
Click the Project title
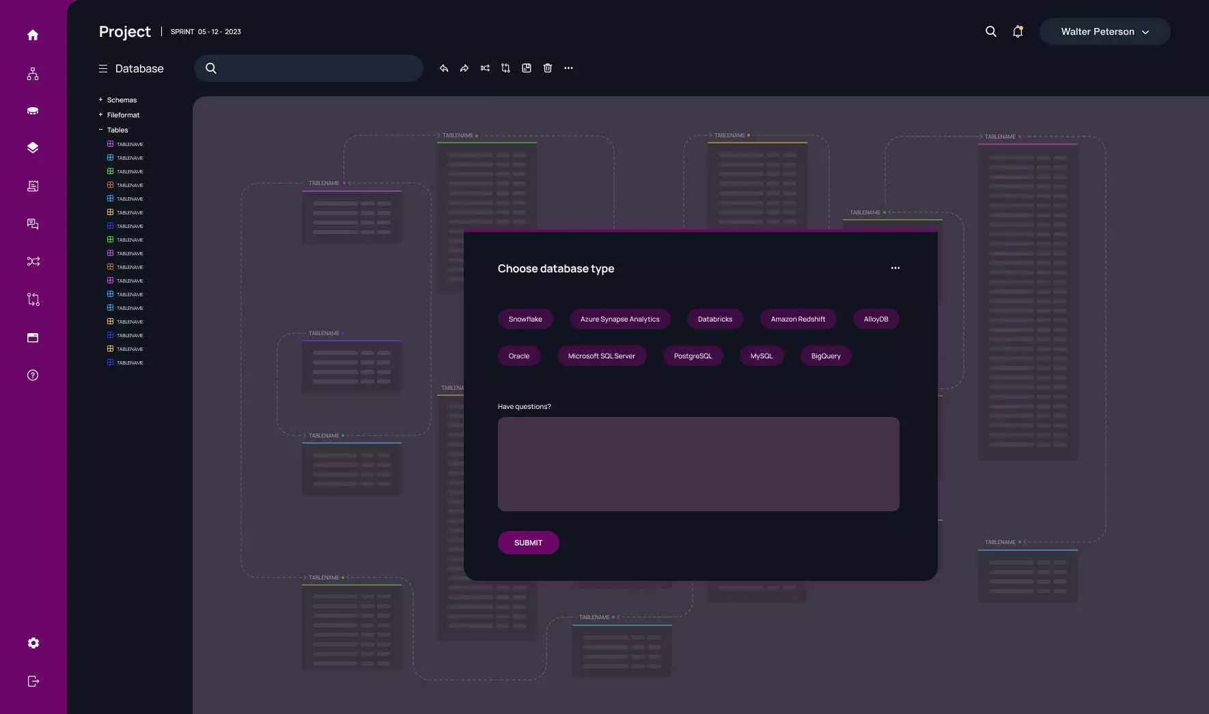point(124,31)
